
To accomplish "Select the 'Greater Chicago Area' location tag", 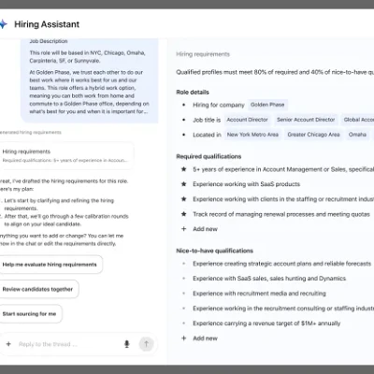I will pyautogui.click(x=313, y=135).
